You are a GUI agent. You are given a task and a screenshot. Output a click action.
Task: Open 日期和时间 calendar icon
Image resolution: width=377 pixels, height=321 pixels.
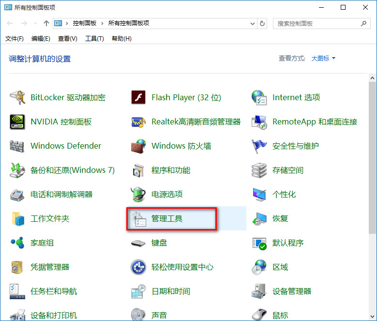pos(138,291)
